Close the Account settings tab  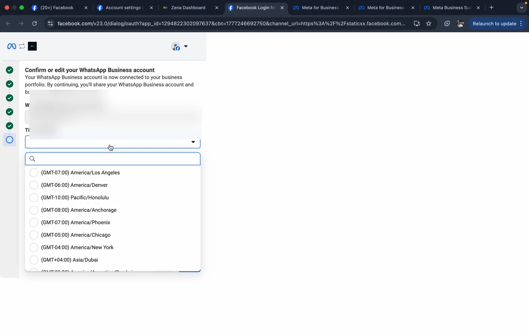[x=151, y=8]
